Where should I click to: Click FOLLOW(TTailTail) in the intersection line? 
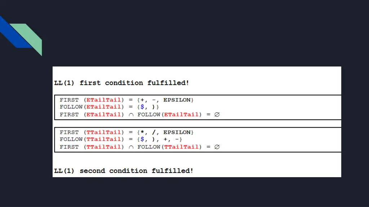(x=169, y=147)
